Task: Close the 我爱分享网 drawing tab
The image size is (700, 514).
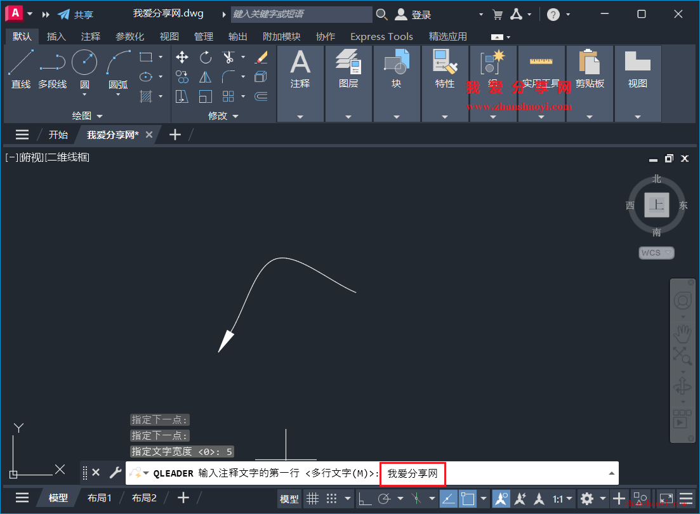Action: tap(149, 135)
